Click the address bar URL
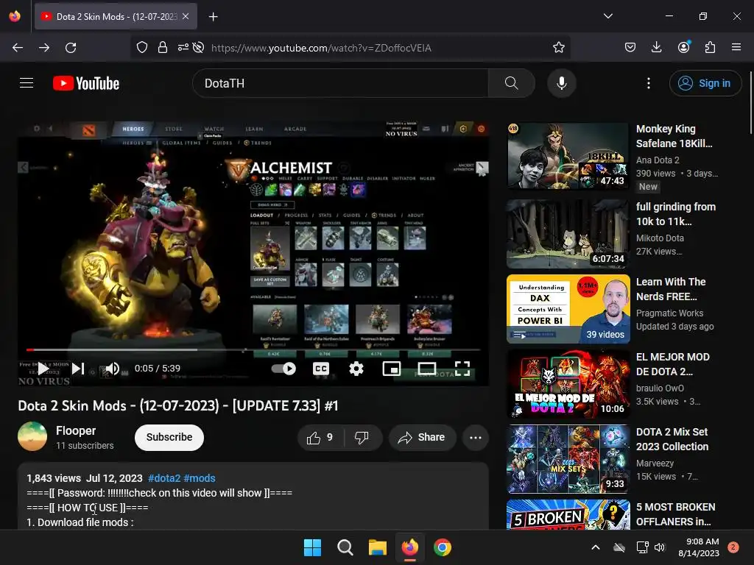 tap(321, 48)
